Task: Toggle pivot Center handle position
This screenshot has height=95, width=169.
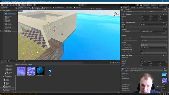Action: 24,5
